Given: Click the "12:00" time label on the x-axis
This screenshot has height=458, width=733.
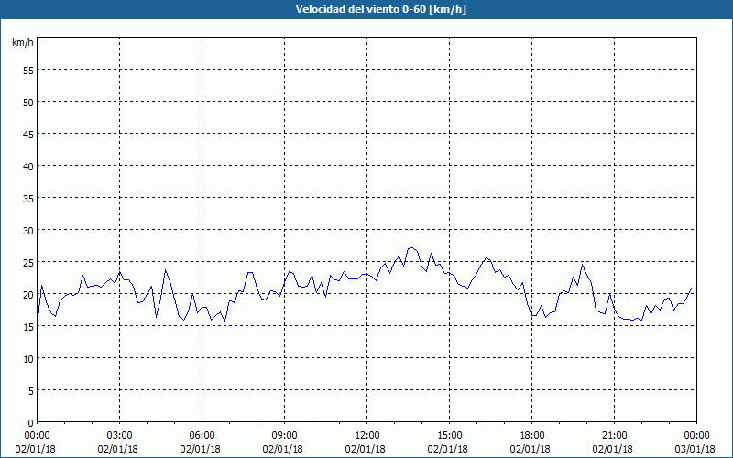Looking at the screenshot, I should pyautogui.click(x=367, y=436).
